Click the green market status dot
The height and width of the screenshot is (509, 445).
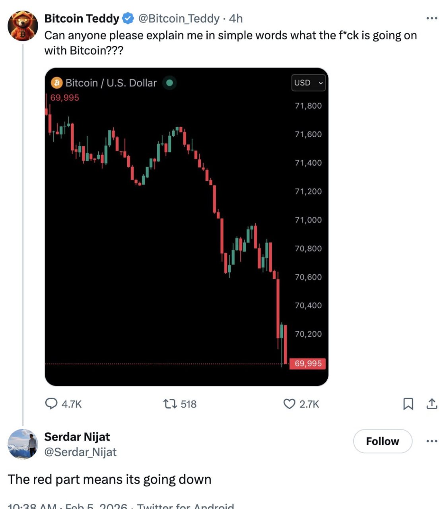tap(169, 83)
